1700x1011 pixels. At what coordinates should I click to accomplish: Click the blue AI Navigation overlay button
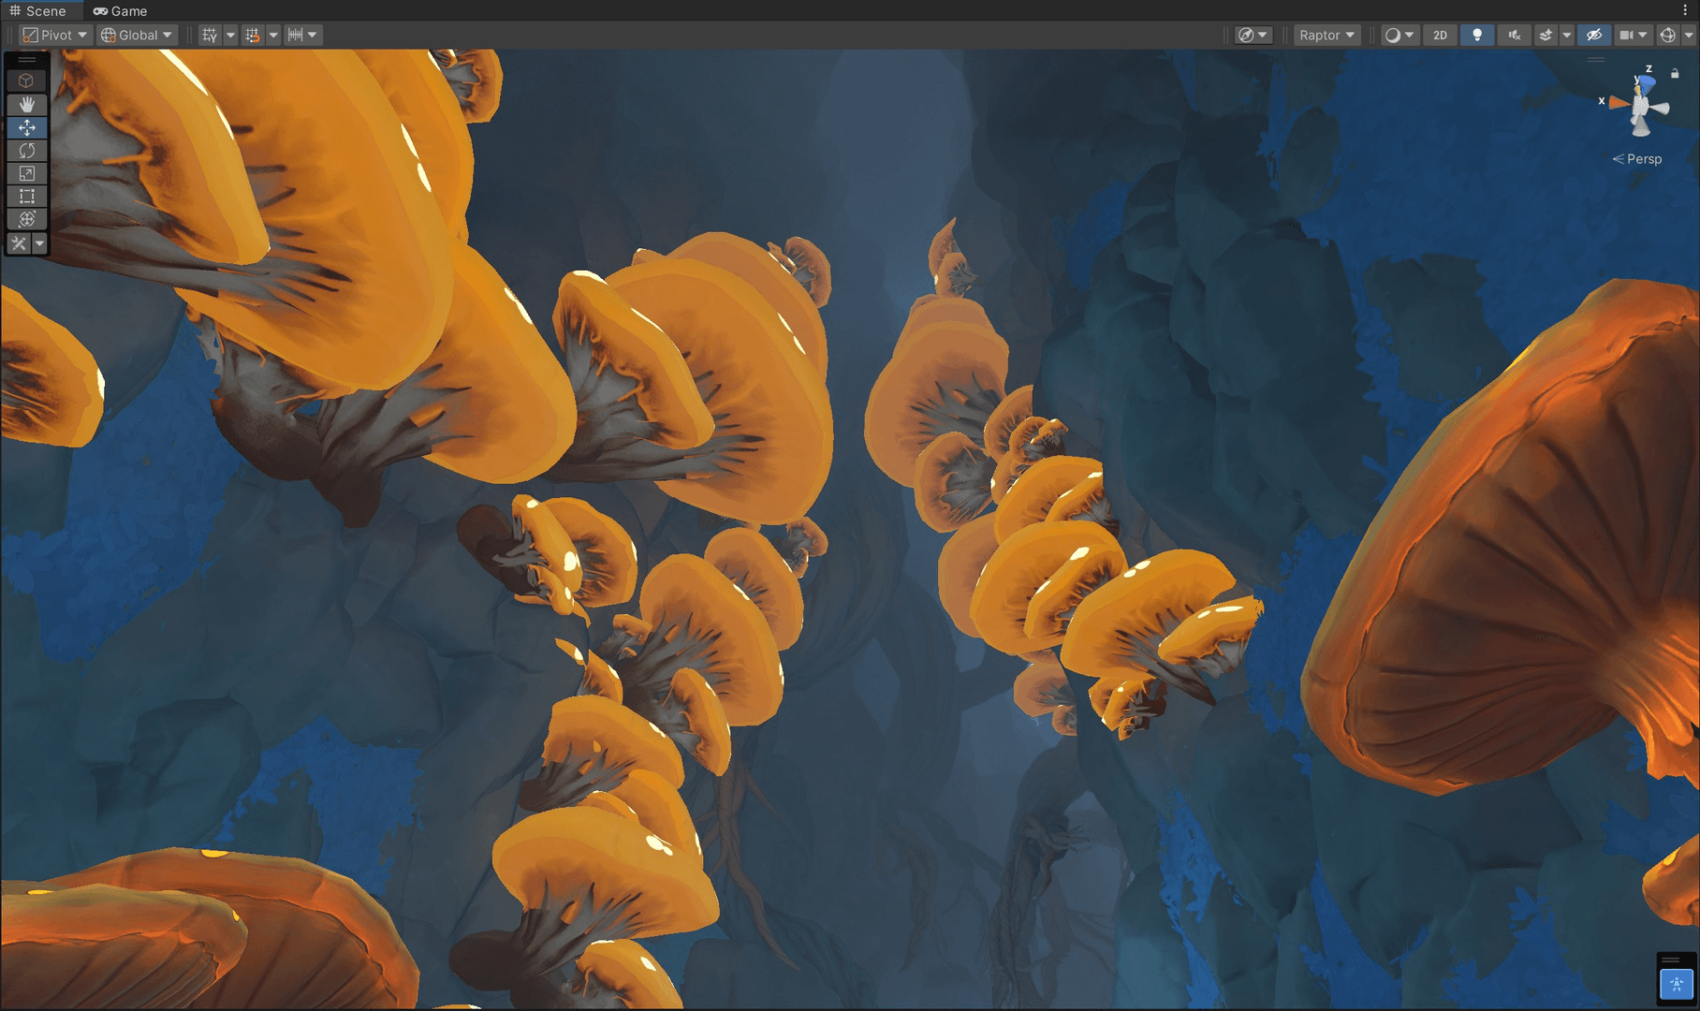coord(1676,984)
